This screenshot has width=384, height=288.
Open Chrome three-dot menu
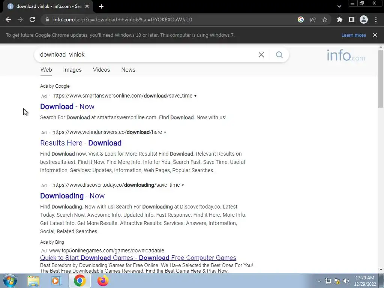click(x=376, y=19)
